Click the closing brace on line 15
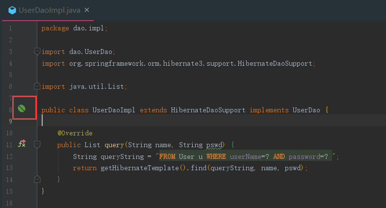The image size is (386, 208). tap(43, 191)
